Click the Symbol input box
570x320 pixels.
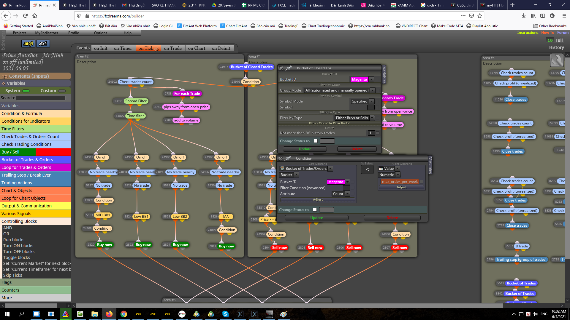[371, 107]
